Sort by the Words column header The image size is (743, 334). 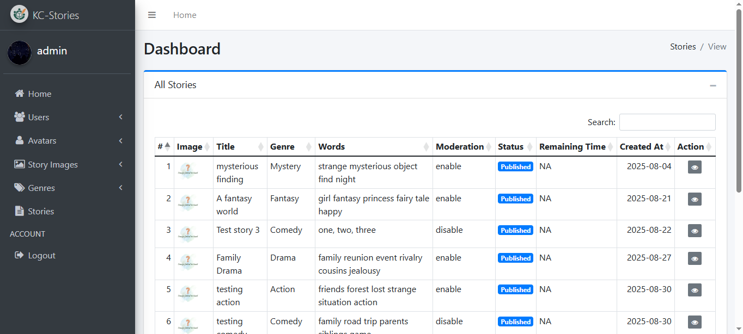pyautogui.click(x=374, y=146)
